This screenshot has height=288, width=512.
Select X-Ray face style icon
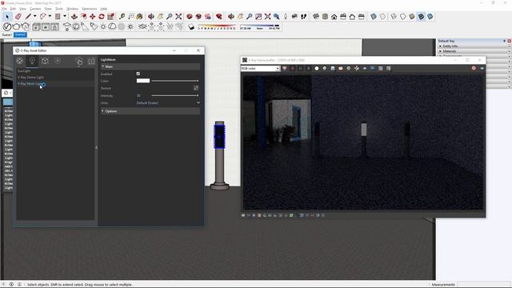point(374,16)
